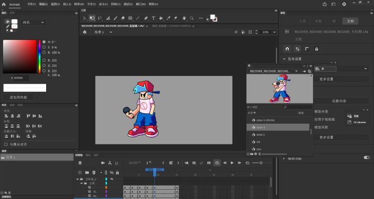Switch to the Tool properties tab
374x199 pixels.
[302, 21]
